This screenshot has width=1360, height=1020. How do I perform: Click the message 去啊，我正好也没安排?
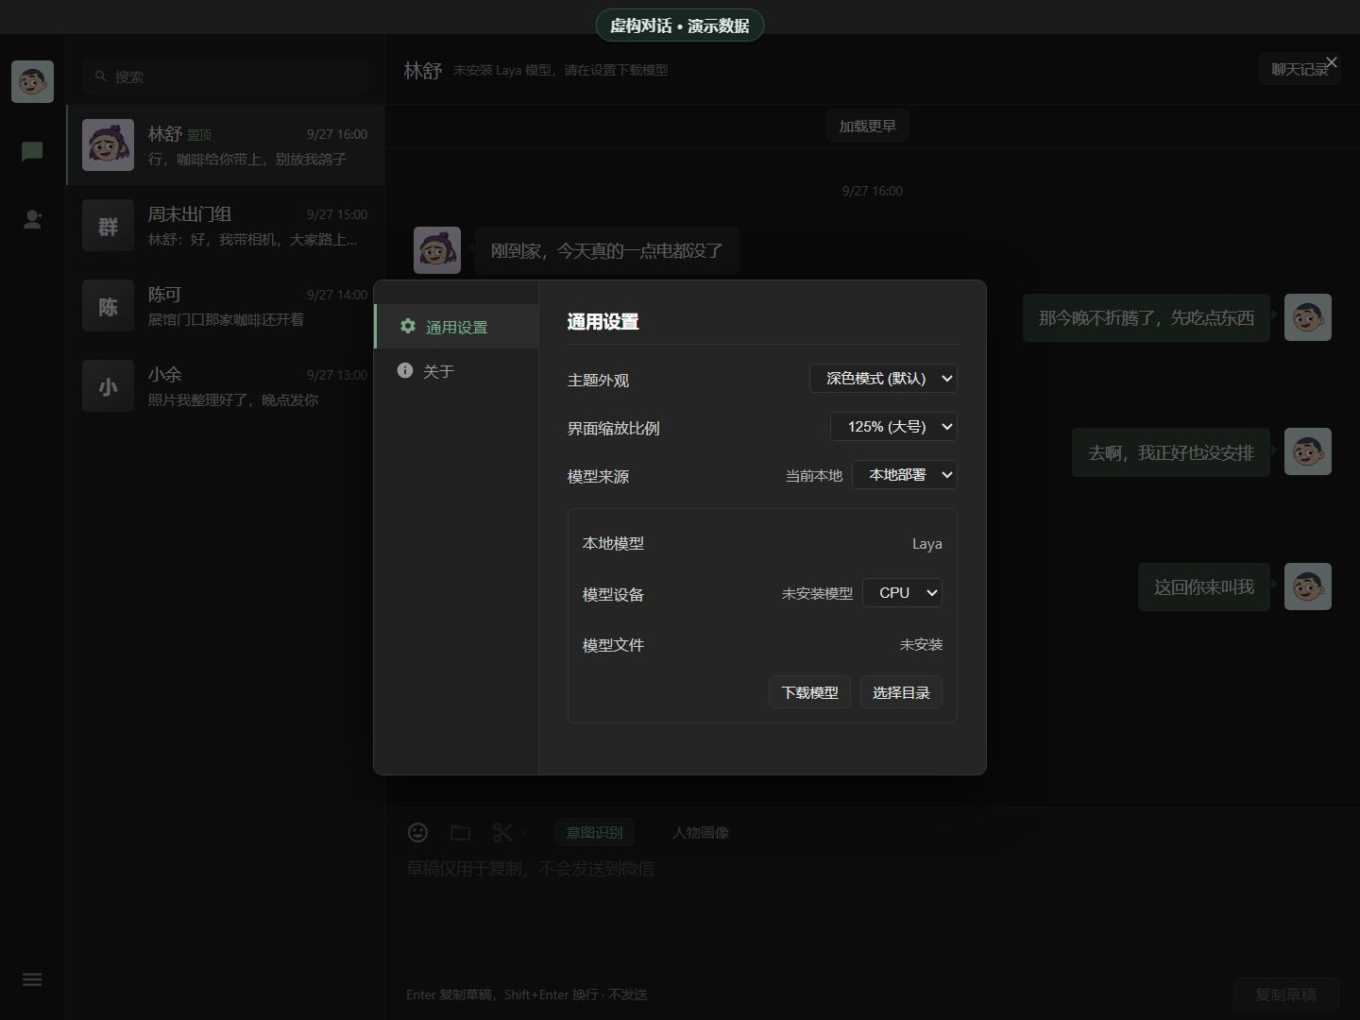tap(1171, 452)
